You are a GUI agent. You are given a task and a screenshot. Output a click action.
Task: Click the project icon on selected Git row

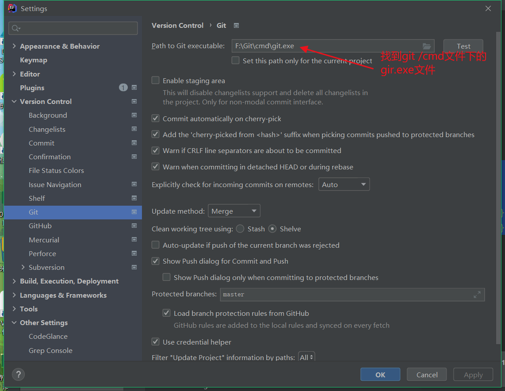coord(134,212)
